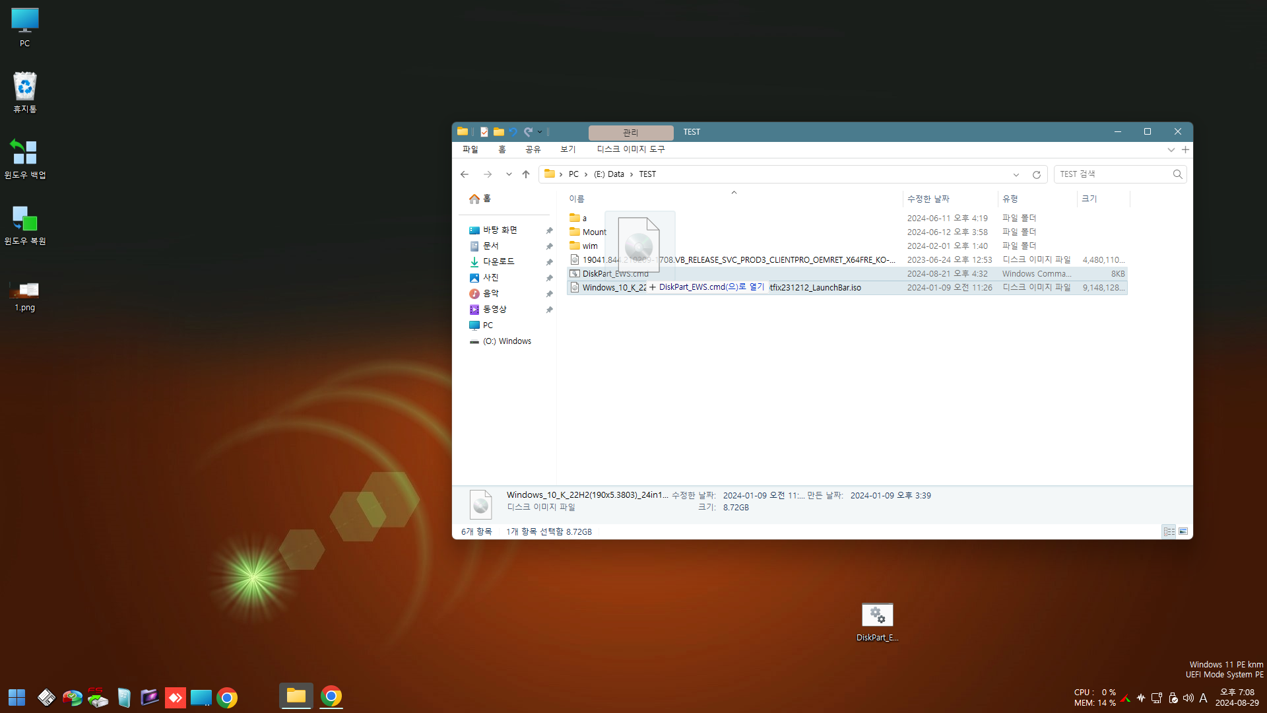This screenshot has height=713, width=1267.
Task: Select the 1.png desktop file
Action: point(24,296)
